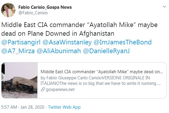Open the @AsaWinstanley mention
This screenshot has height=113, width=169.
click(x=67, y=42)
